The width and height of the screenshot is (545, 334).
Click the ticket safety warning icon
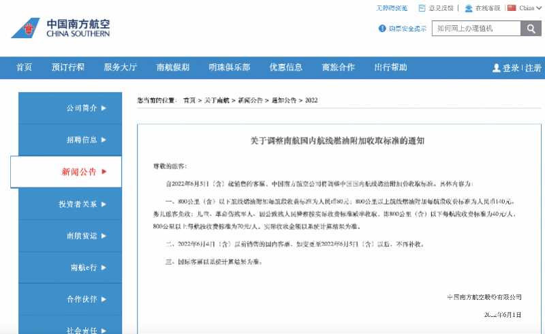point(382,28)
